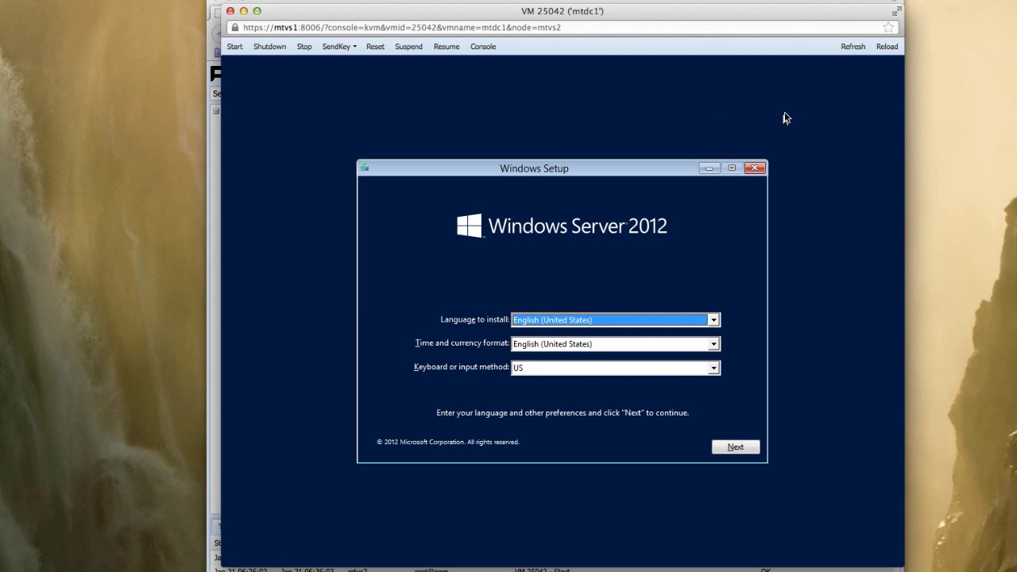Click the yellow minimize button of the browser window
Viewport: 1017px width, 572px height.
coord(244,11)
